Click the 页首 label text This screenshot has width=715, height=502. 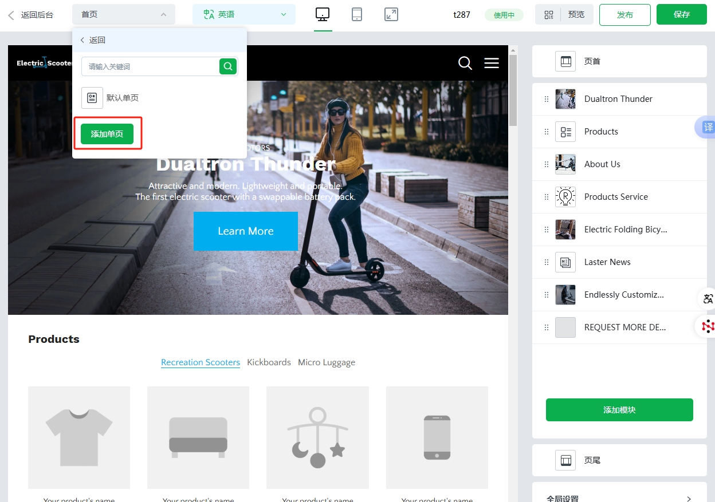(x=592, y=61)
